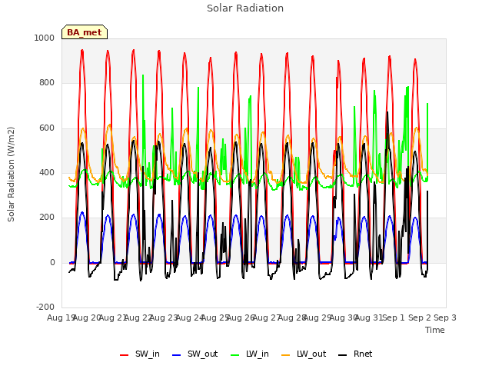This screenshot has width=492, height=369.
Task: Click the blue SW_out legend swatch
Action: coord(177,355)
